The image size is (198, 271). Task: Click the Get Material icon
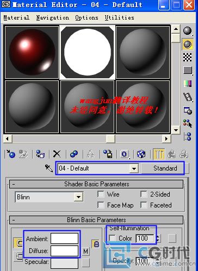11,154
